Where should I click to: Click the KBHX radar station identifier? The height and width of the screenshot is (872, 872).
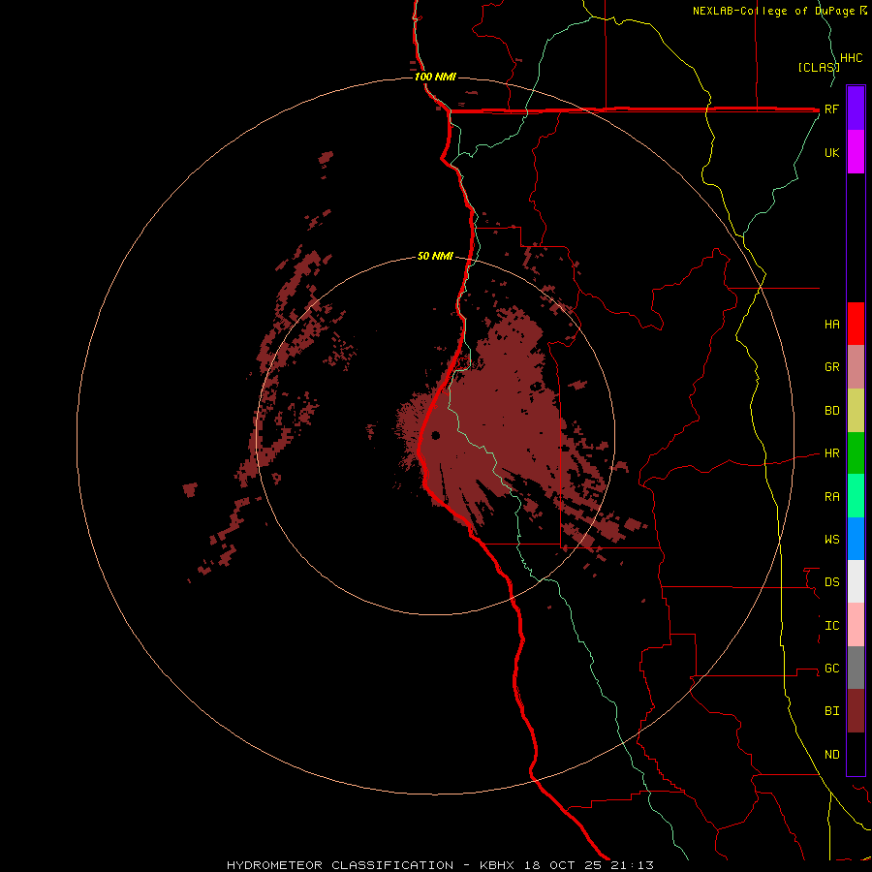[x=499, y=865]
